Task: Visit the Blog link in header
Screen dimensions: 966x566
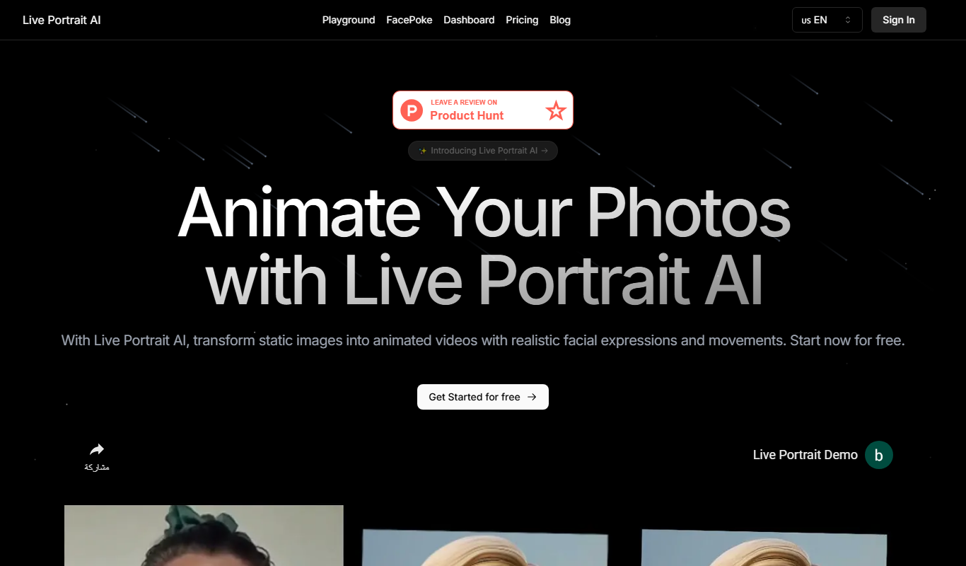Action: (560, 20)
